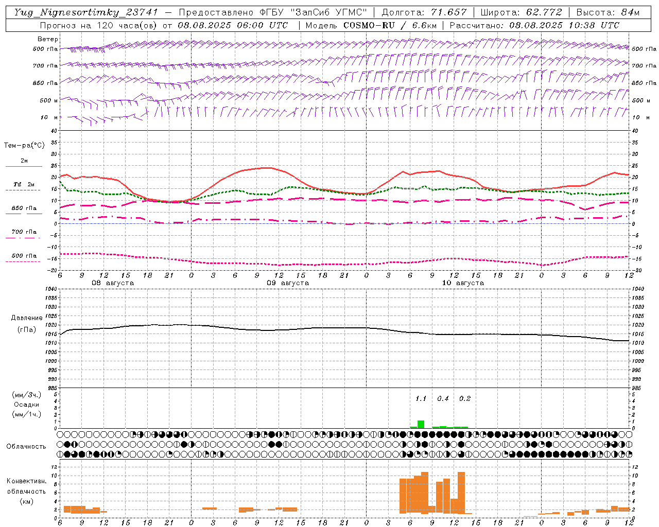Click the precipitation value "1.1"
Viewport: 659px width, 527px height.
pyautogui.click(x=421, y=398)
